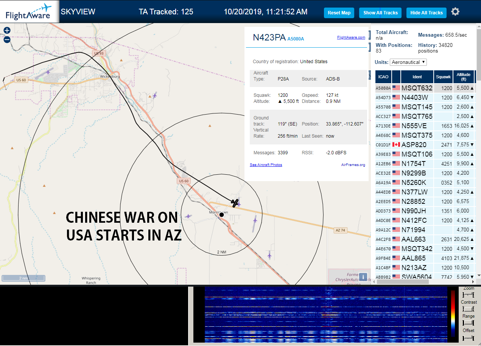
Task: Zoom in the map with plus icon
Action: (7, 31)
